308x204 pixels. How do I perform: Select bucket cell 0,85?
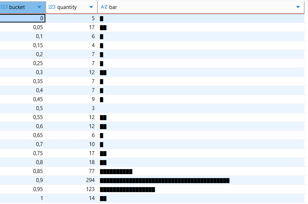click(23, 171)
